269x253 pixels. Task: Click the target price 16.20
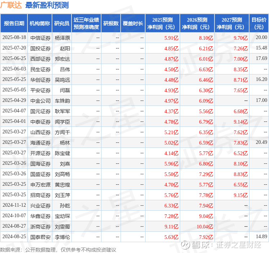[261, 80]
